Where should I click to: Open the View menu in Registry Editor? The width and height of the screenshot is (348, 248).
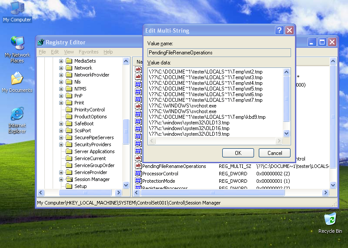(69, 52)
